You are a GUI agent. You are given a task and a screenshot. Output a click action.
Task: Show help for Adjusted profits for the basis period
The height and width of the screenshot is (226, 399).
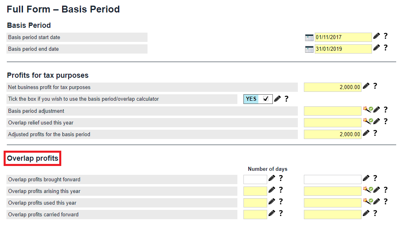(x=375, y=133)
